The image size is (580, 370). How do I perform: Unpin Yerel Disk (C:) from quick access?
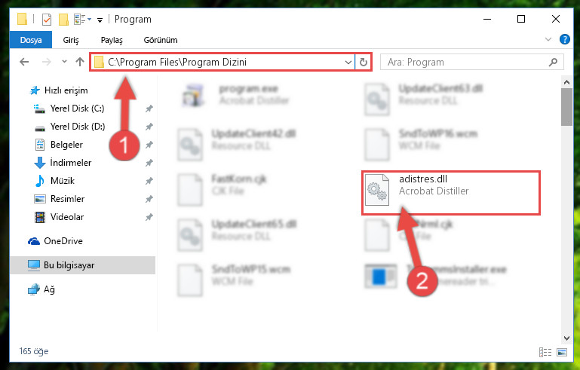pos(149,109)
